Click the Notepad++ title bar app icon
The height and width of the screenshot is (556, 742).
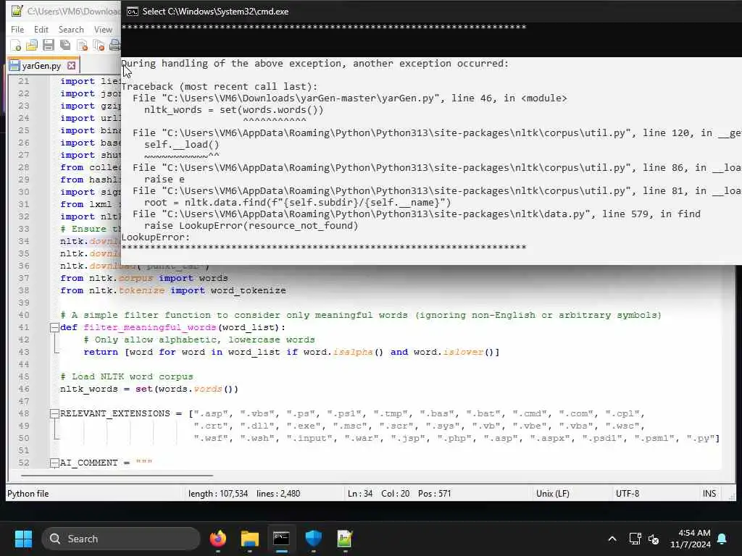[17, 11]
